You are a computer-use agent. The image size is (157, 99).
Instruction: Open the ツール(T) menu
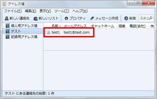[62, 11]
